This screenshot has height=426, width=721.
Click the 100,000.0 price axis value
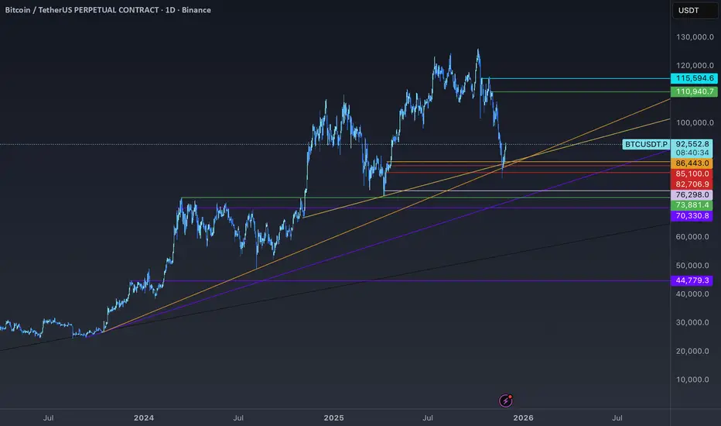tap(695, 122)
